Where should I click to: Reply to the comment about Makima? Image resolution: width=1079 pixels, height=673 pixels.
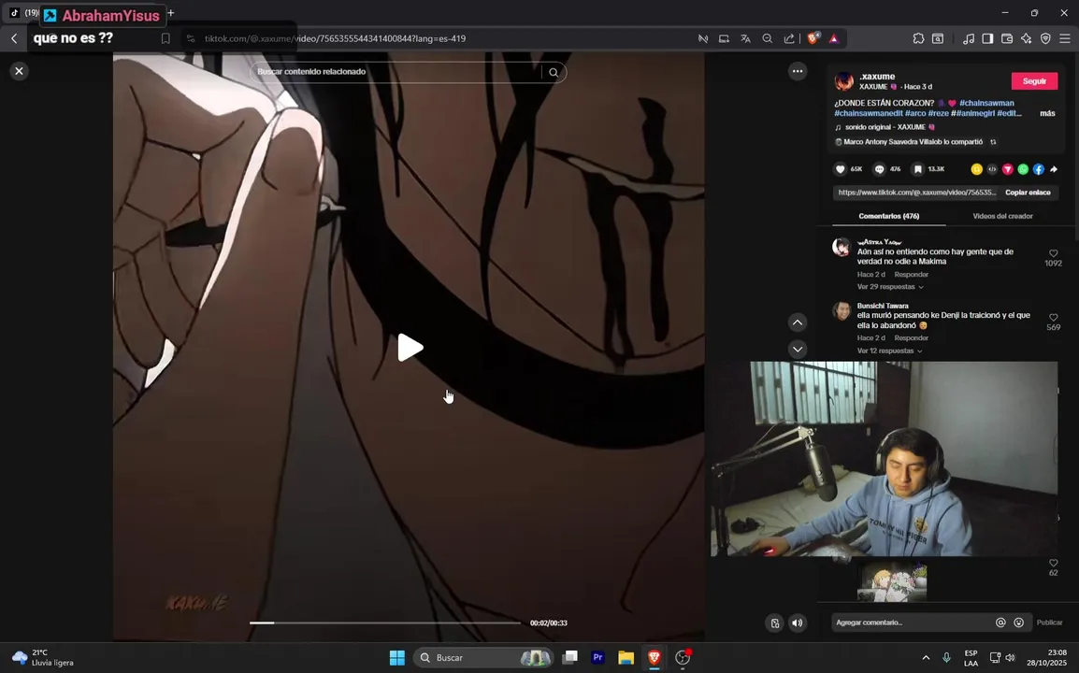911,275
